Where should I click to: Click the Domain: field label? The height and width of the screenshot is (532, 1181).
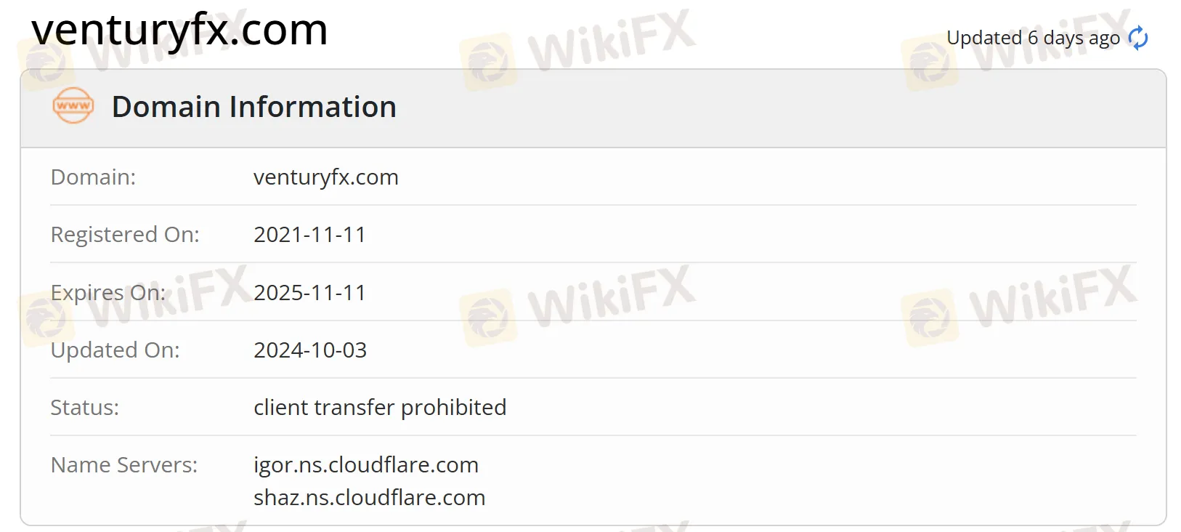point(93,177)
